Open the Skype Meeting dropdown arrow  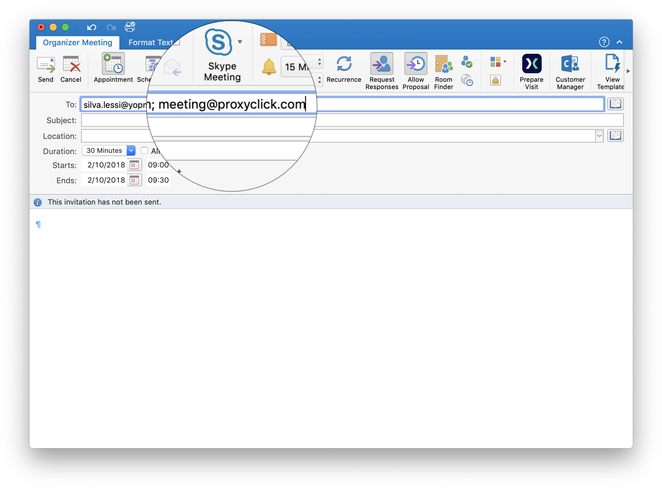240,42
